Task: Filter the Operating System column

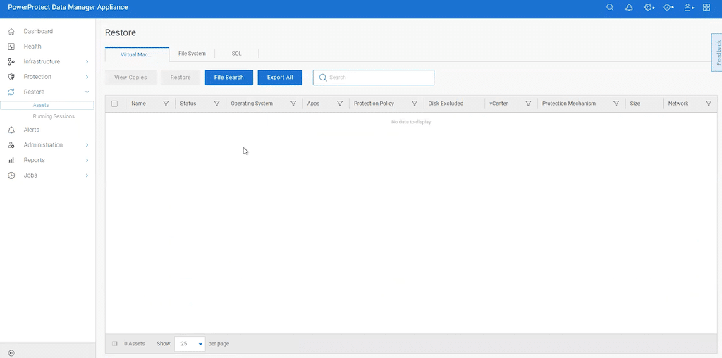Action: [x=293, y=104]
